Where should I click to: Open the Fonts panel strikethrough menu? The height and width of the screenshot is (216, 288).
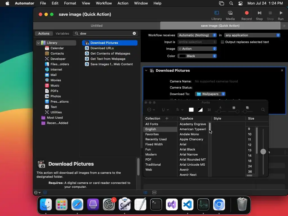(180, 110)
